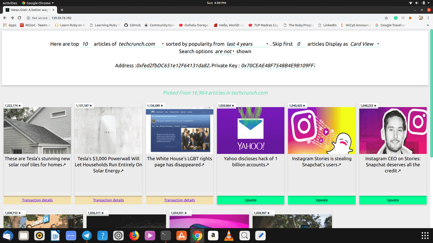Screen dimensions: 433x243
Task: Open the Yahoo 1 billion accounts headline
Action: 250,162
